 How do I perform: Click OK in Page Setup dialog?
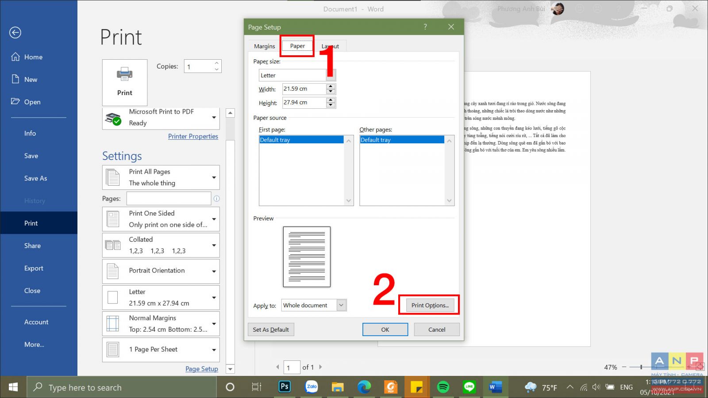point(385,329)
